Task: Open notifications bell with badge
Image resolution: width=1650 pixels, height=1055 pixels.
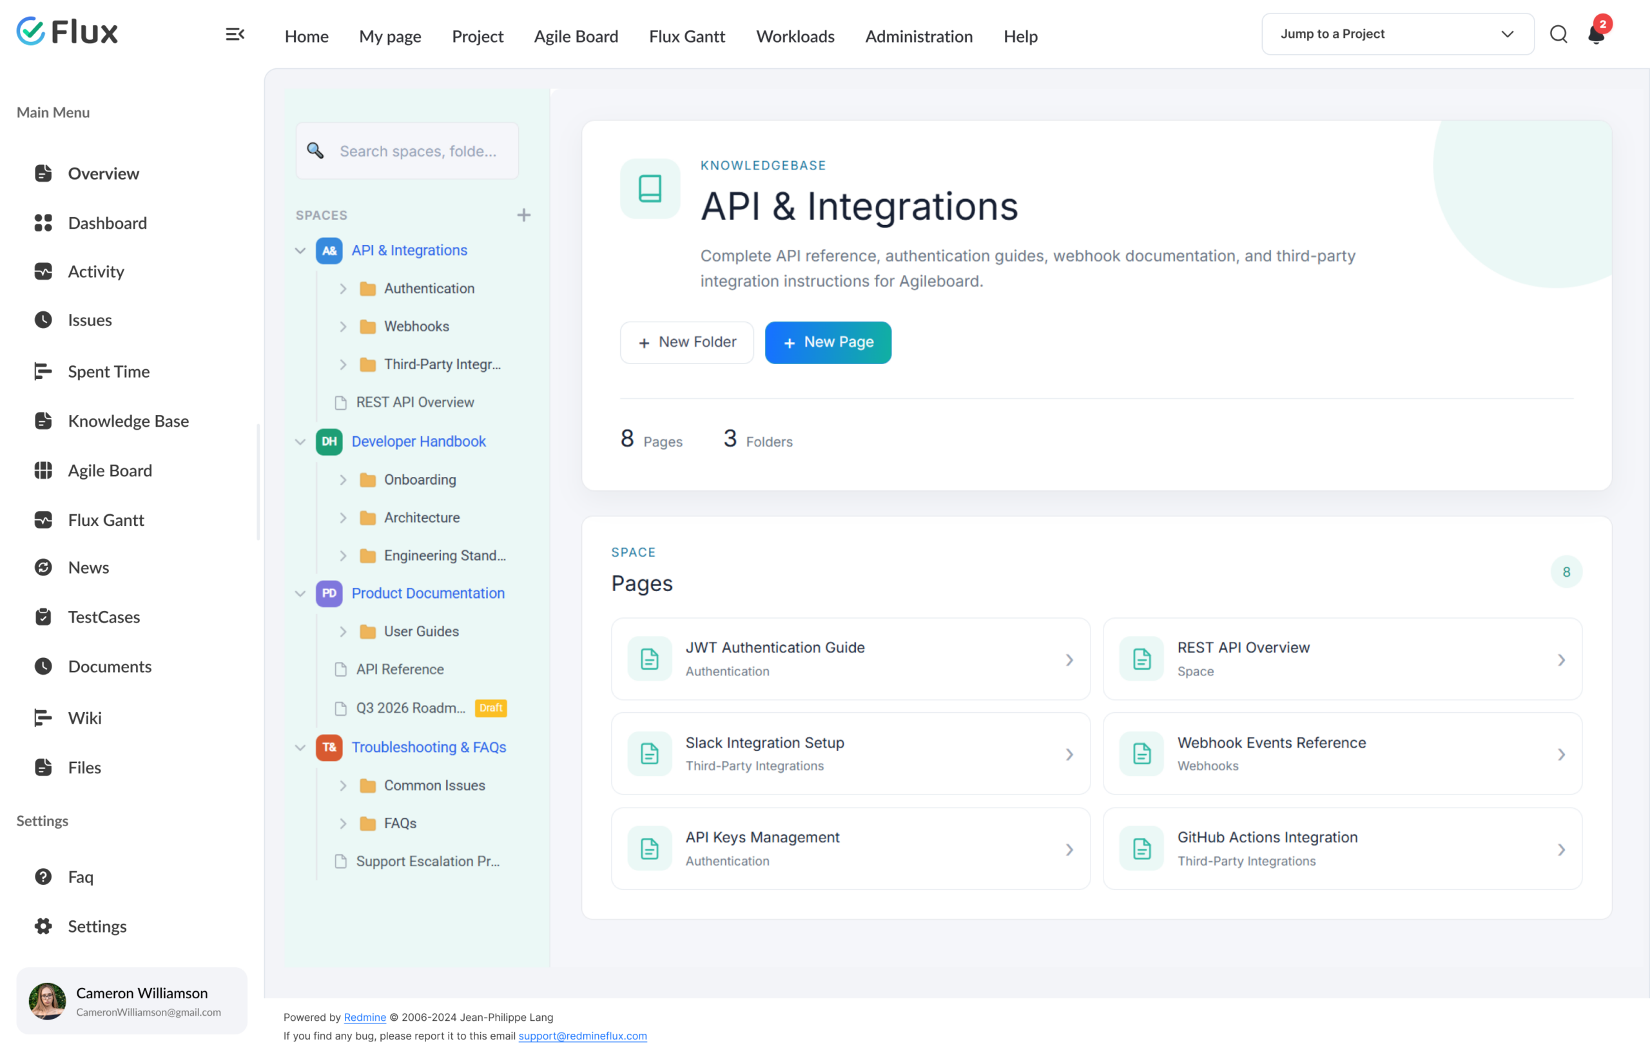Action: 1597,32
